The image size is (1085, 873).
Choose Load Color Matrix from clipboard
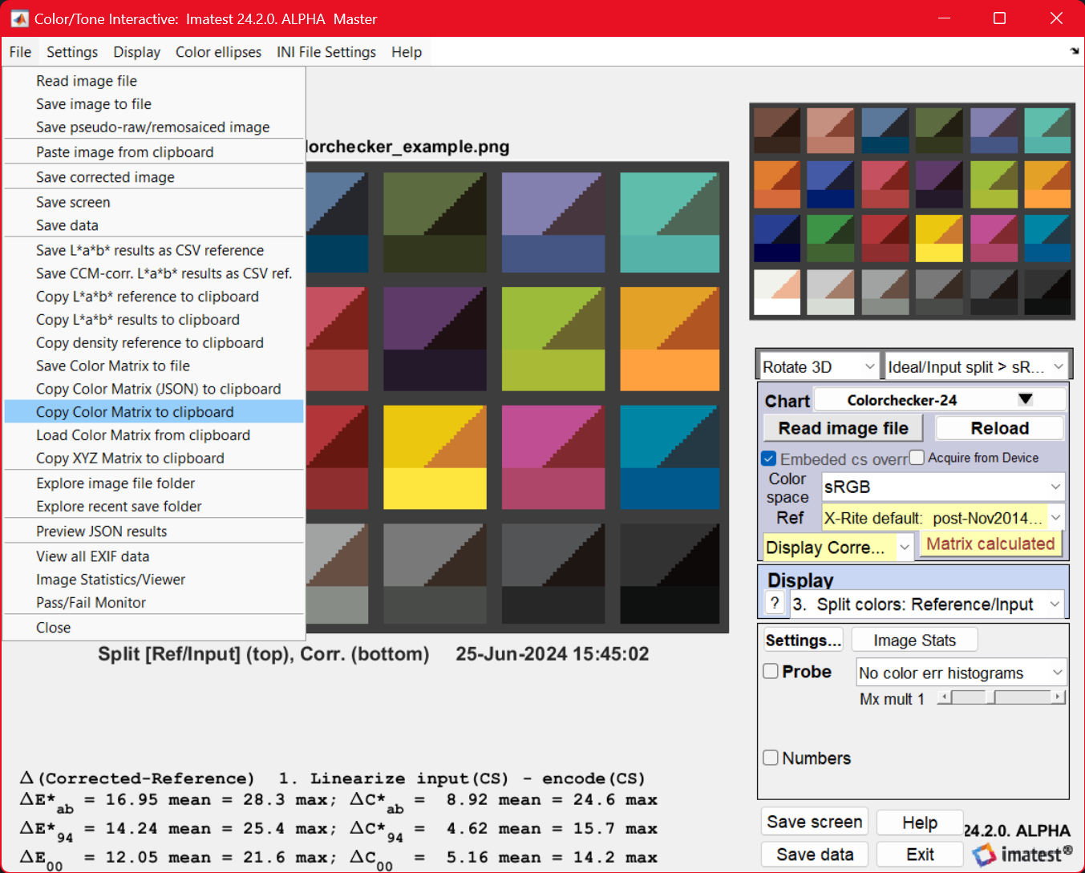[154, 435]
